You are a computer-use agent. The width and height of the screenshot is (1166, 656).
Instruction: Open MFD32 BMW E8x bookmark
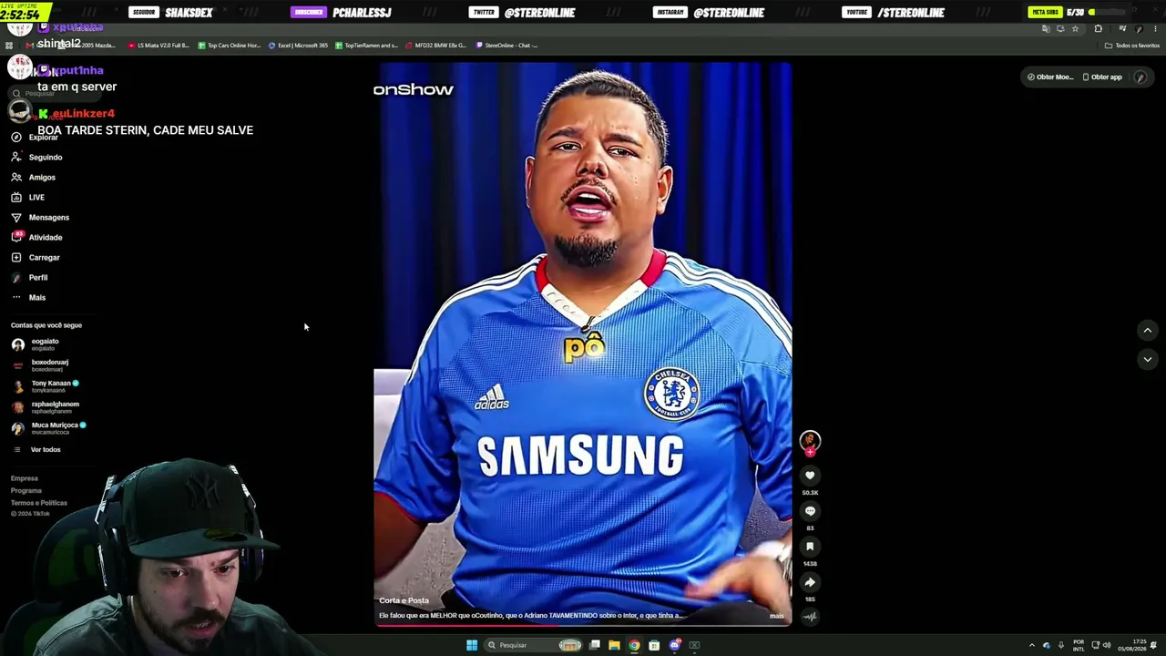435,46
